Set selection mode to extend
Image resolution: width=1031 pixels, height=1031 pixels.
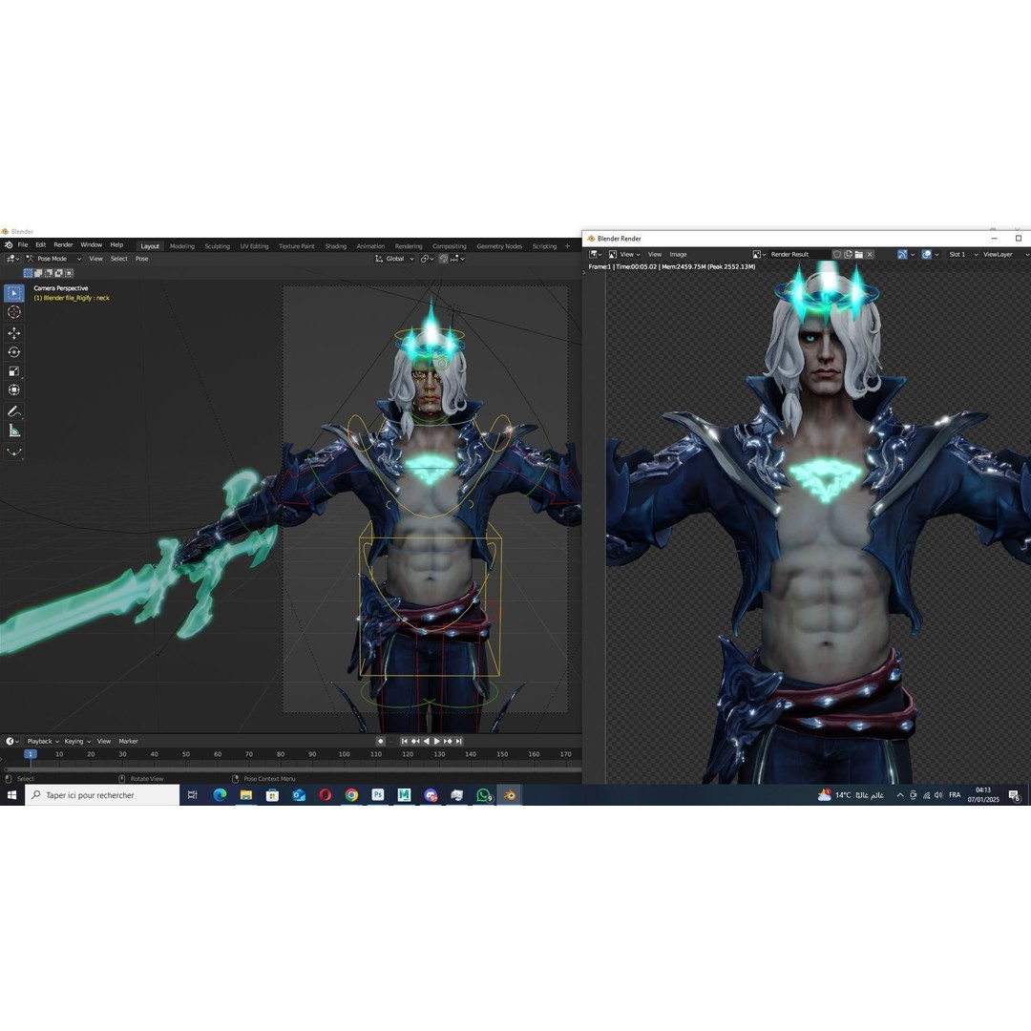tap(38, 273)
